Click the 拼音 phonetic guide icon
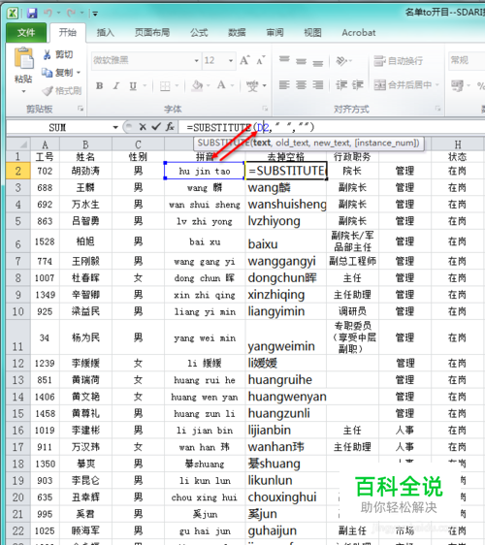The image size is (485, 545). 252,86
